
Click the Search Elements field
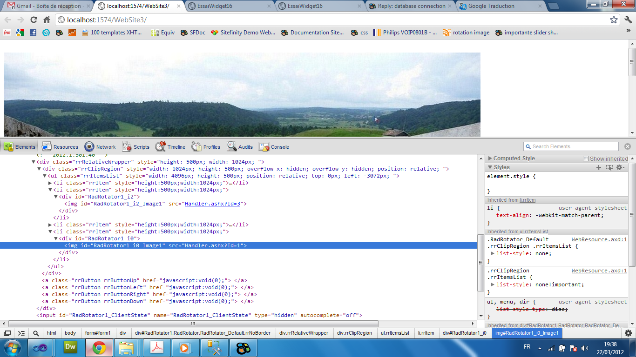point(574,146)
